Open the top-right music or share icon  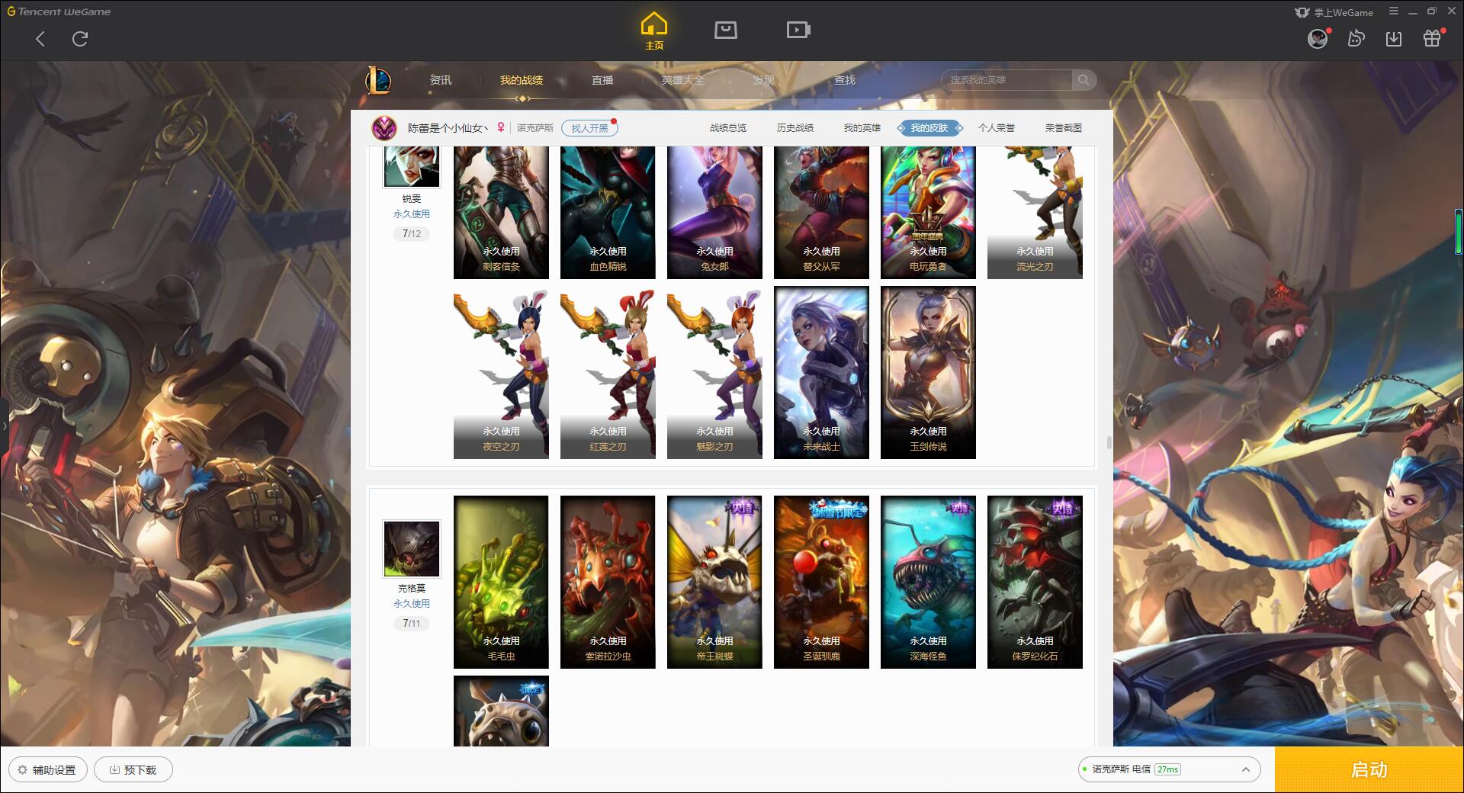coord(1356,38)
